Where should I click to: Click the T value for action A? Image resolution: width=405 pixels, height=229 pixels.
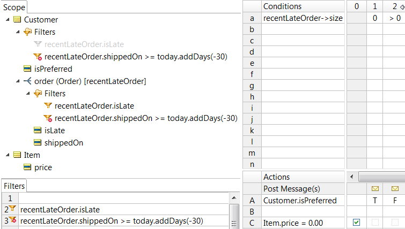375,201
